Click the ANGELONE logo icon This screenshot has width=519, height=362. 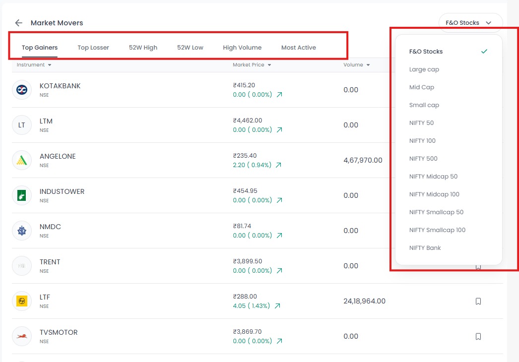[22, 160]
